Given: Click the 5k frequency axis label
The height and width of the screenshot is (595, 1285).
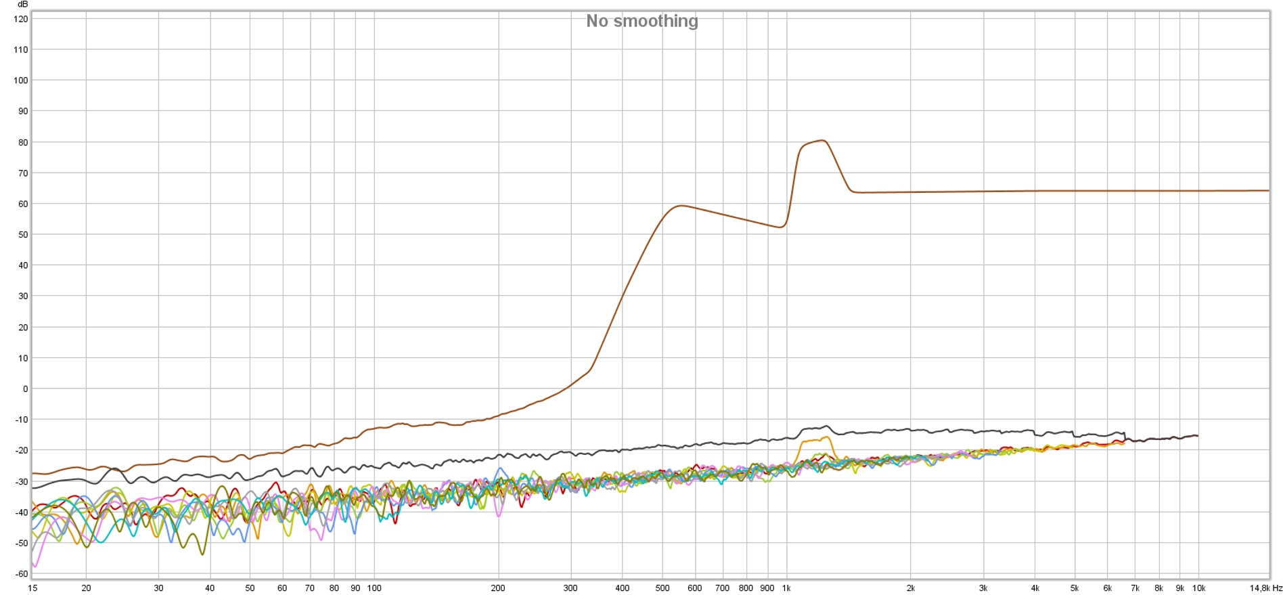Looking at the screenshot, I should (x=1075, y=588).
